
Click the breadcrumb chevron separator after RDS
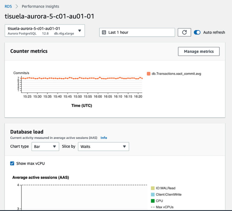[17, 6]
